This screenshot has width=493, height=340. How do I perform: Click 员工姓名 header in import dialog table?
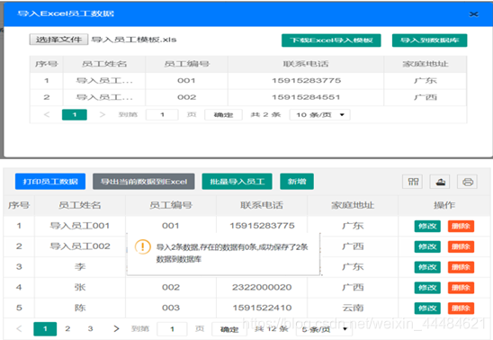pos(104,64)
